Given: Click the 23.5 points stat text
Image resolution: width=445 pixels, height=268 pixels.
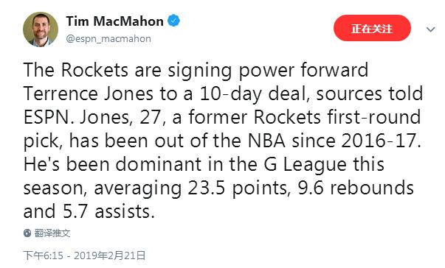Looking at the screenshot, I should 238,188.
